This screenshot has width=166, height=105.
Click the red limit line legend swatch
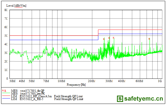(6, 96)
